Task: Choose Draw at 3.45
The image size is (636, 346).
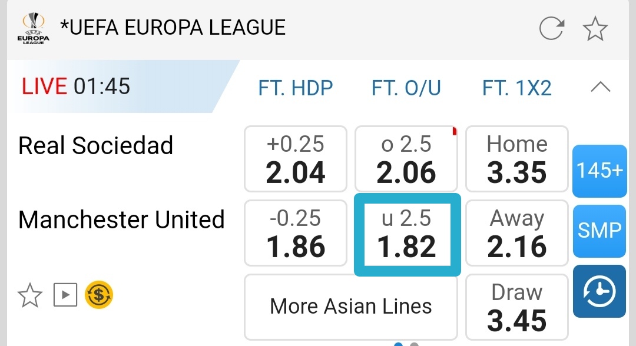Action: point(516,307)
